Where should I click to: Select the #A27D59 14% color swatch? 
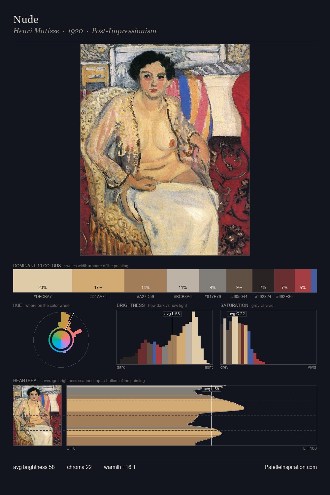coord(146,281)
